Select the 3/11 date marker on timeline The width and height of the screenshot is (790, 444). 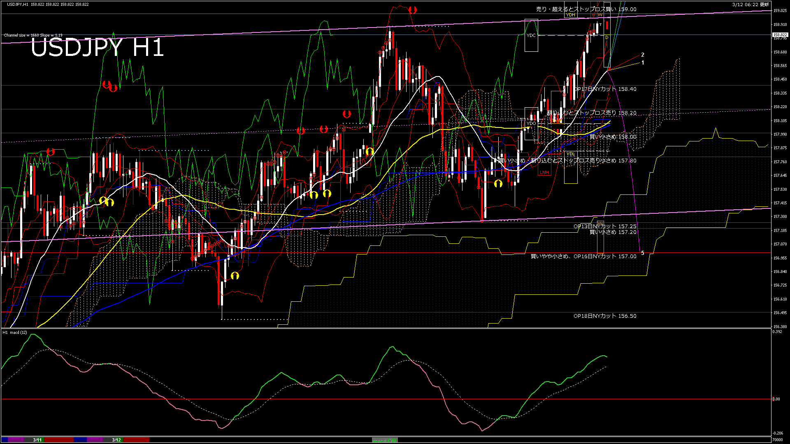(37, 440)
